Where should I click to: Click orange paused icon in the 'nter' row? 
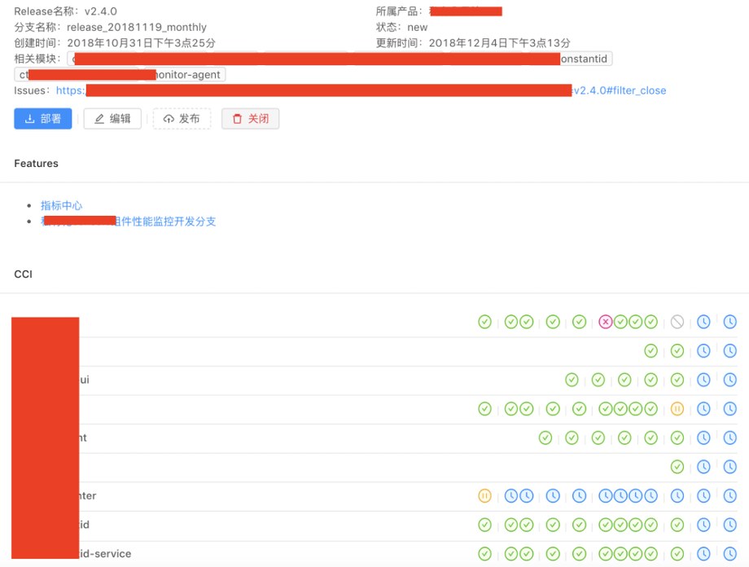pyautogui.click(x=484, y=495)
